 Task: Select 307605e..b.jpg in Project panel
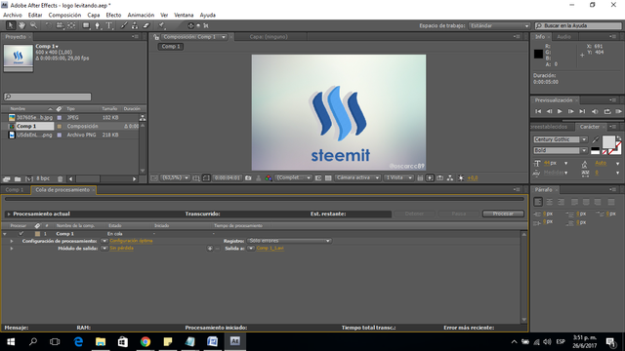(35, 118)
